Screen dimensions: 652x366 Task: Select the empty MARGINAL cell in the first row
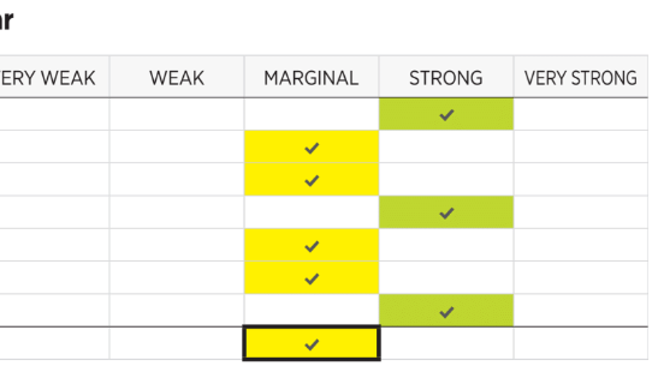312,114
